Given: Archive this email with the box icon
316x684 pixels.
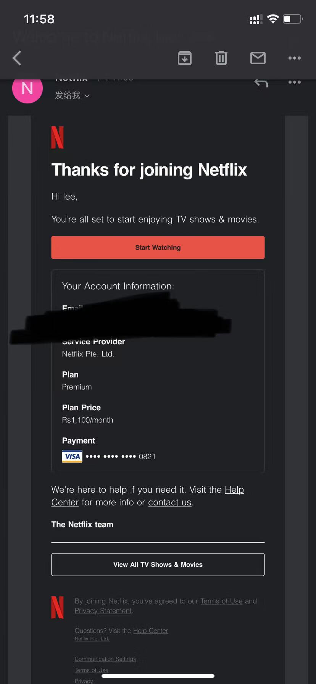Looking at the screenshot, I should [185, 58].
